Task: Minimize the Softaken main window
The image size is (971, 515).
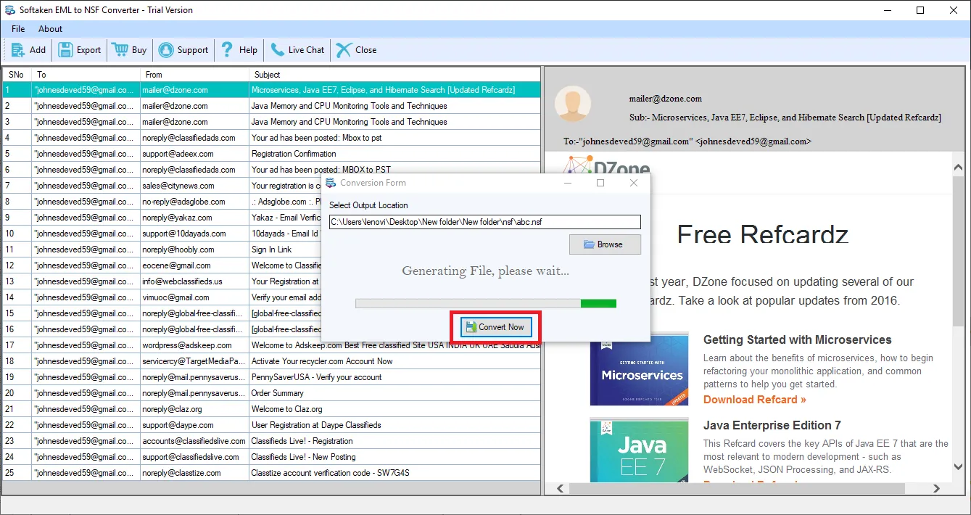Action: tap(886, 10)
